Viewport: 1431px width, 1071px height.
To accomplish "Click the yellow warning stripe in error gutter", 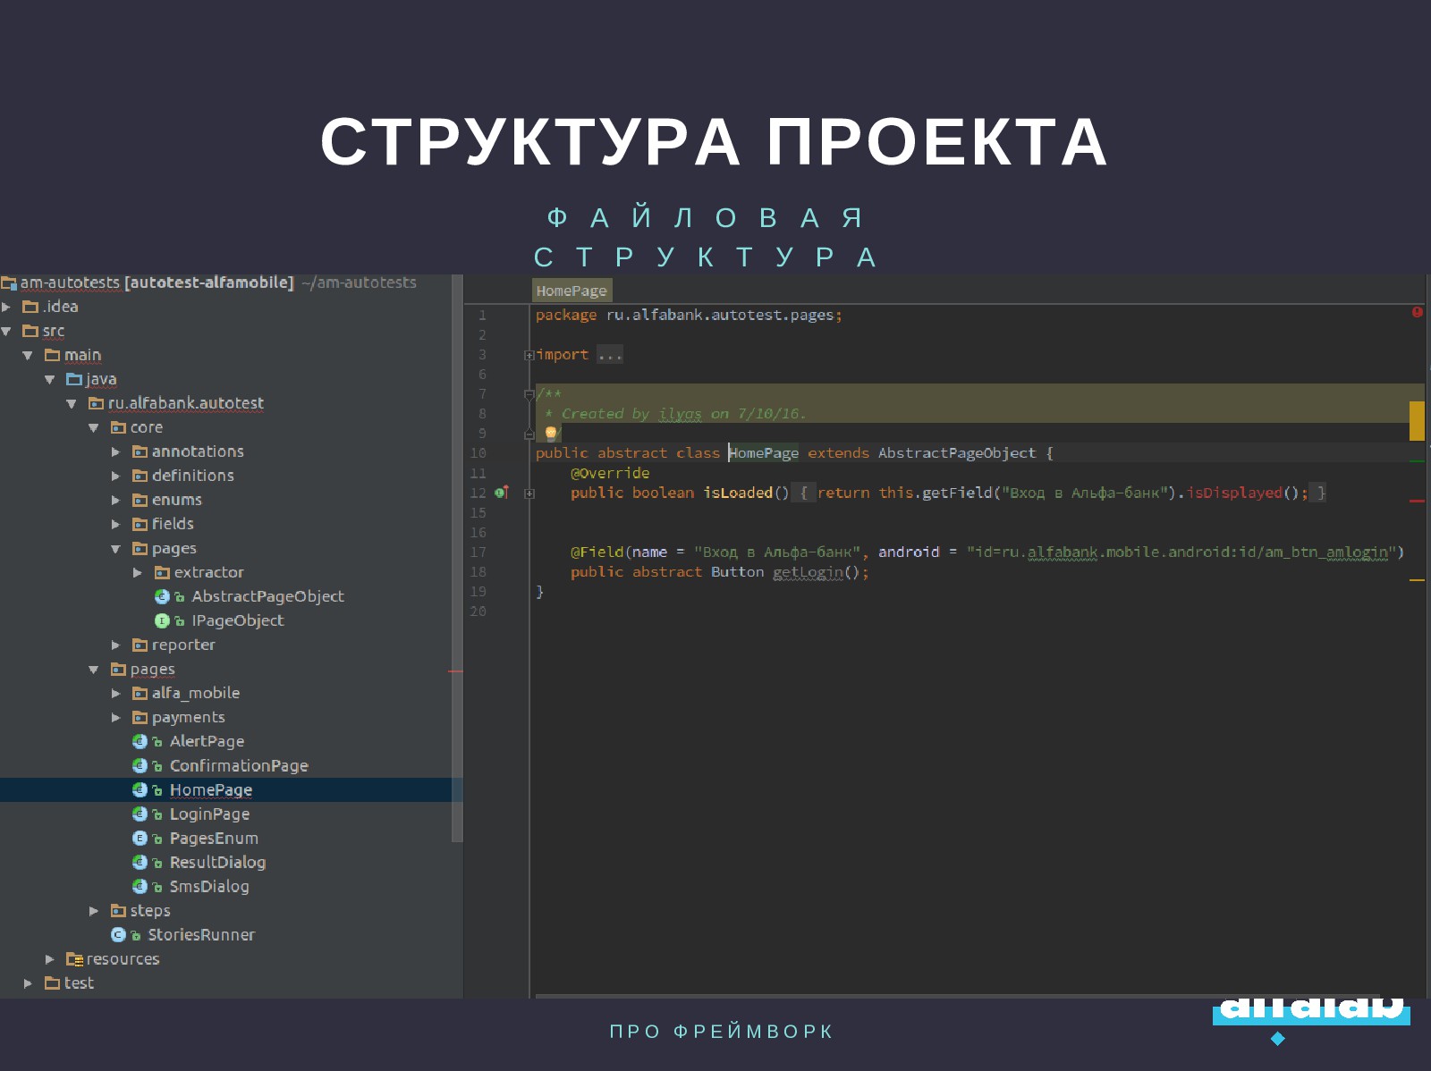I will pyautogui.click(x=1417, y=421).
